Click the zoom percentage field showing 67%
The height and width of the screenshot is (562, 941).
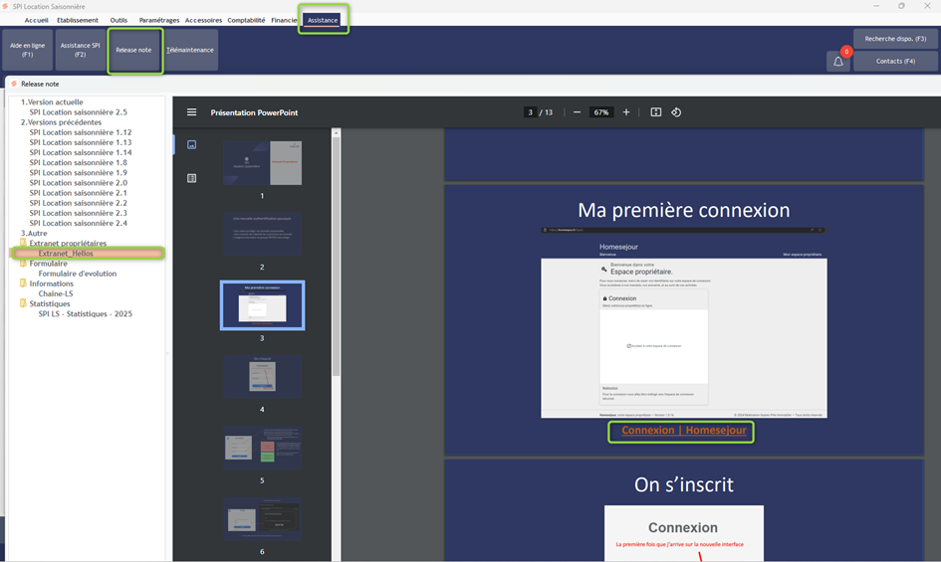[x=601, y=112]
